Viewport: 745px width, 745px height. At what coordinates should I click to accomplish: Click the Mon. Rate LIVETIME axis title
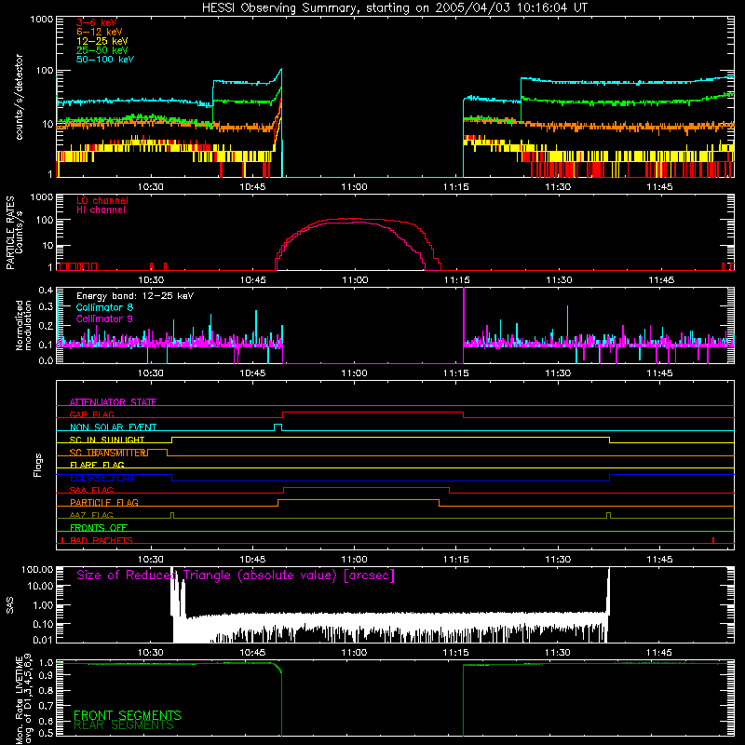(24, 698)
